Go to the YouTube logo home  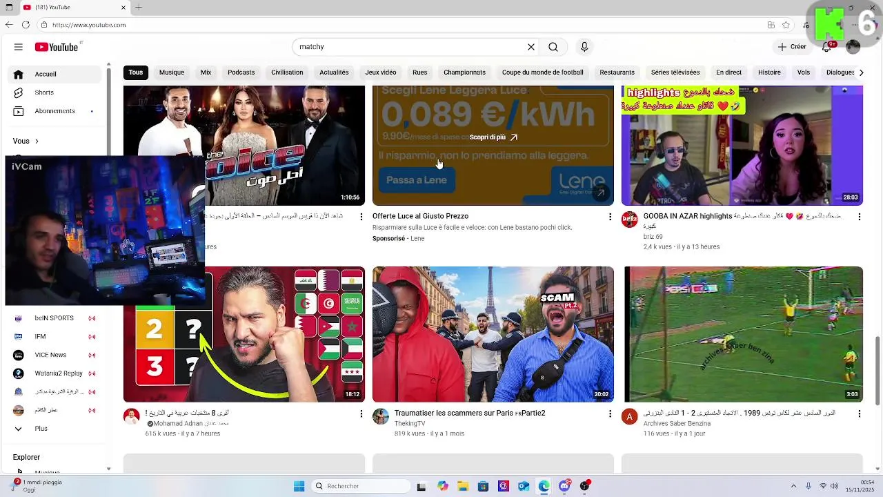(57, 47)
